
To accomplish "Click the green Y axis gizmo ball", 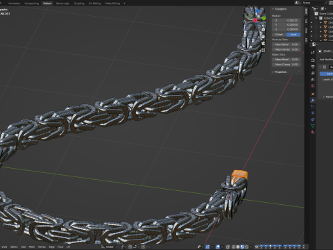I will tap(264, 18).
